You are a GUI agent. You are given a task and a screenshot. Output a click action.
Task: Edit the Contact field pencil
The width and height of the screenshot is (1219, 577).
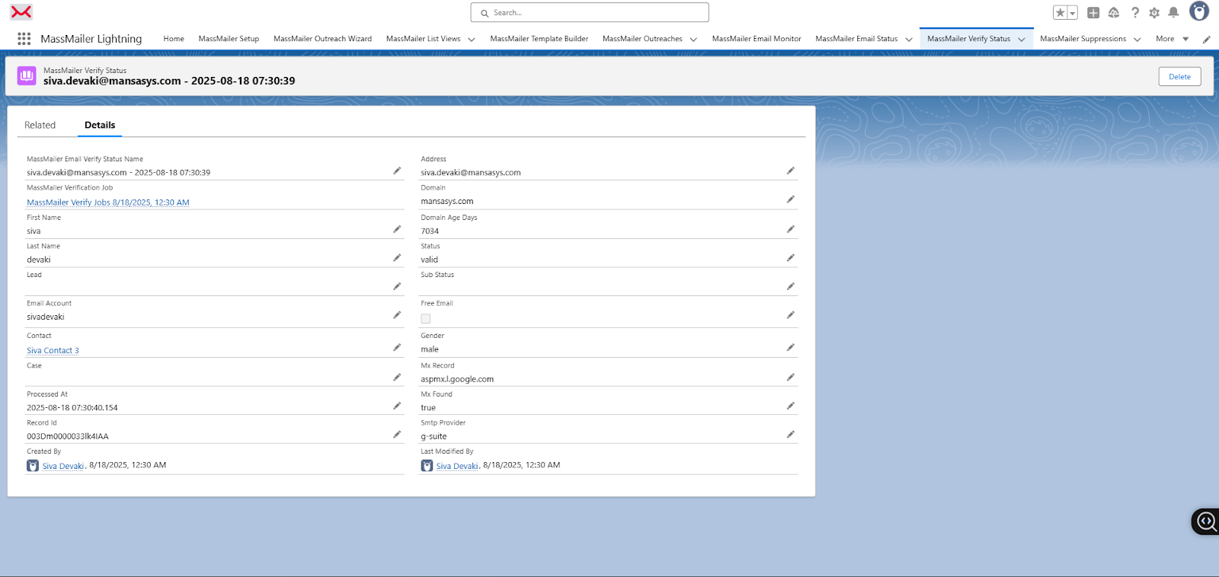[x=397, y=347]
